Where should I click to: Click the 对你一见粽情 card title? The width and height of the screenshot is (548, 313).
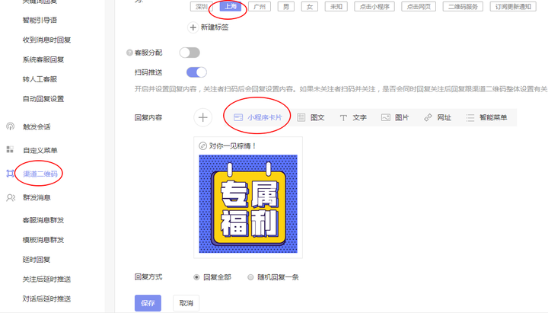pos(232,145)
